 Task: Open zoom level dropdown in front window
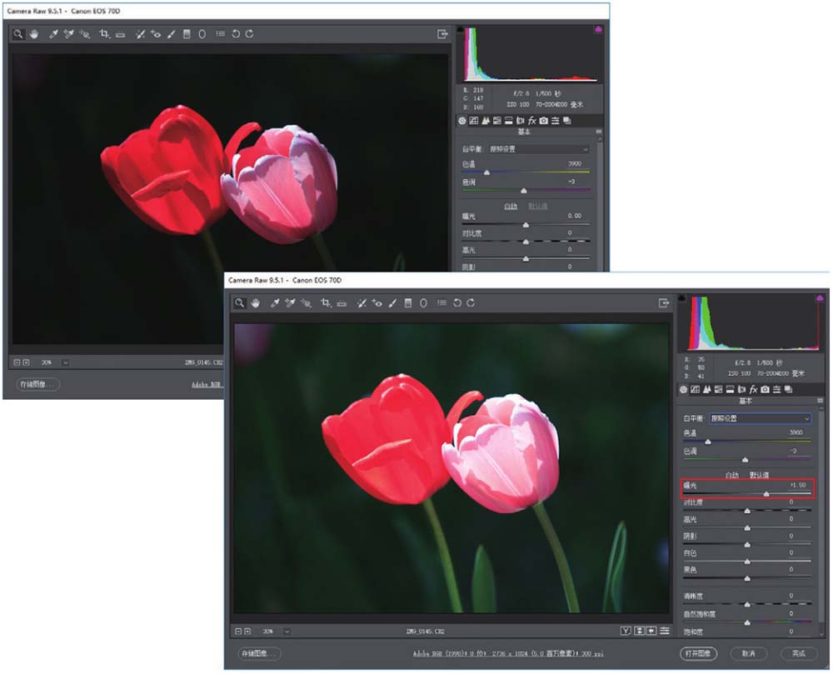coord(287,632)
